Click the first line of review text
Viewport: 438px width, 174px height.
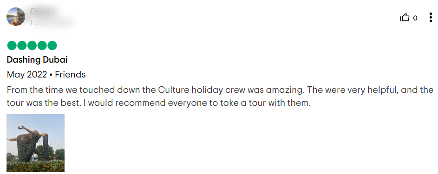click(220, 90)
